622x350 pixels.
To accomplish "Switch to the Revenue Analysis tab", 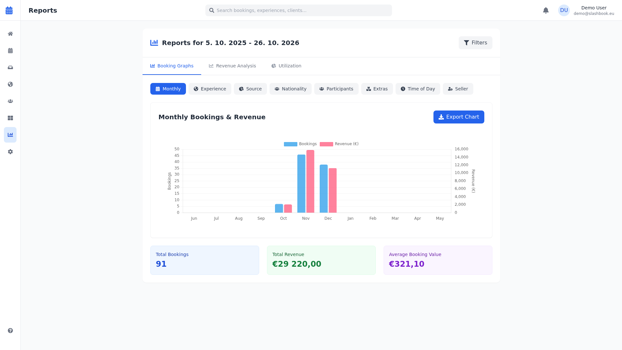I will [232, 66].
